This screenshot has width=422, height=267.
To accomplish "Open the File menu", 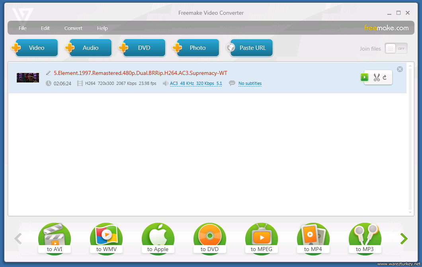I will (23, 28).
